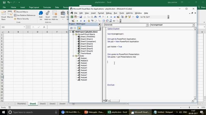Click Quick Watch glasses icon

pos(114,21)
